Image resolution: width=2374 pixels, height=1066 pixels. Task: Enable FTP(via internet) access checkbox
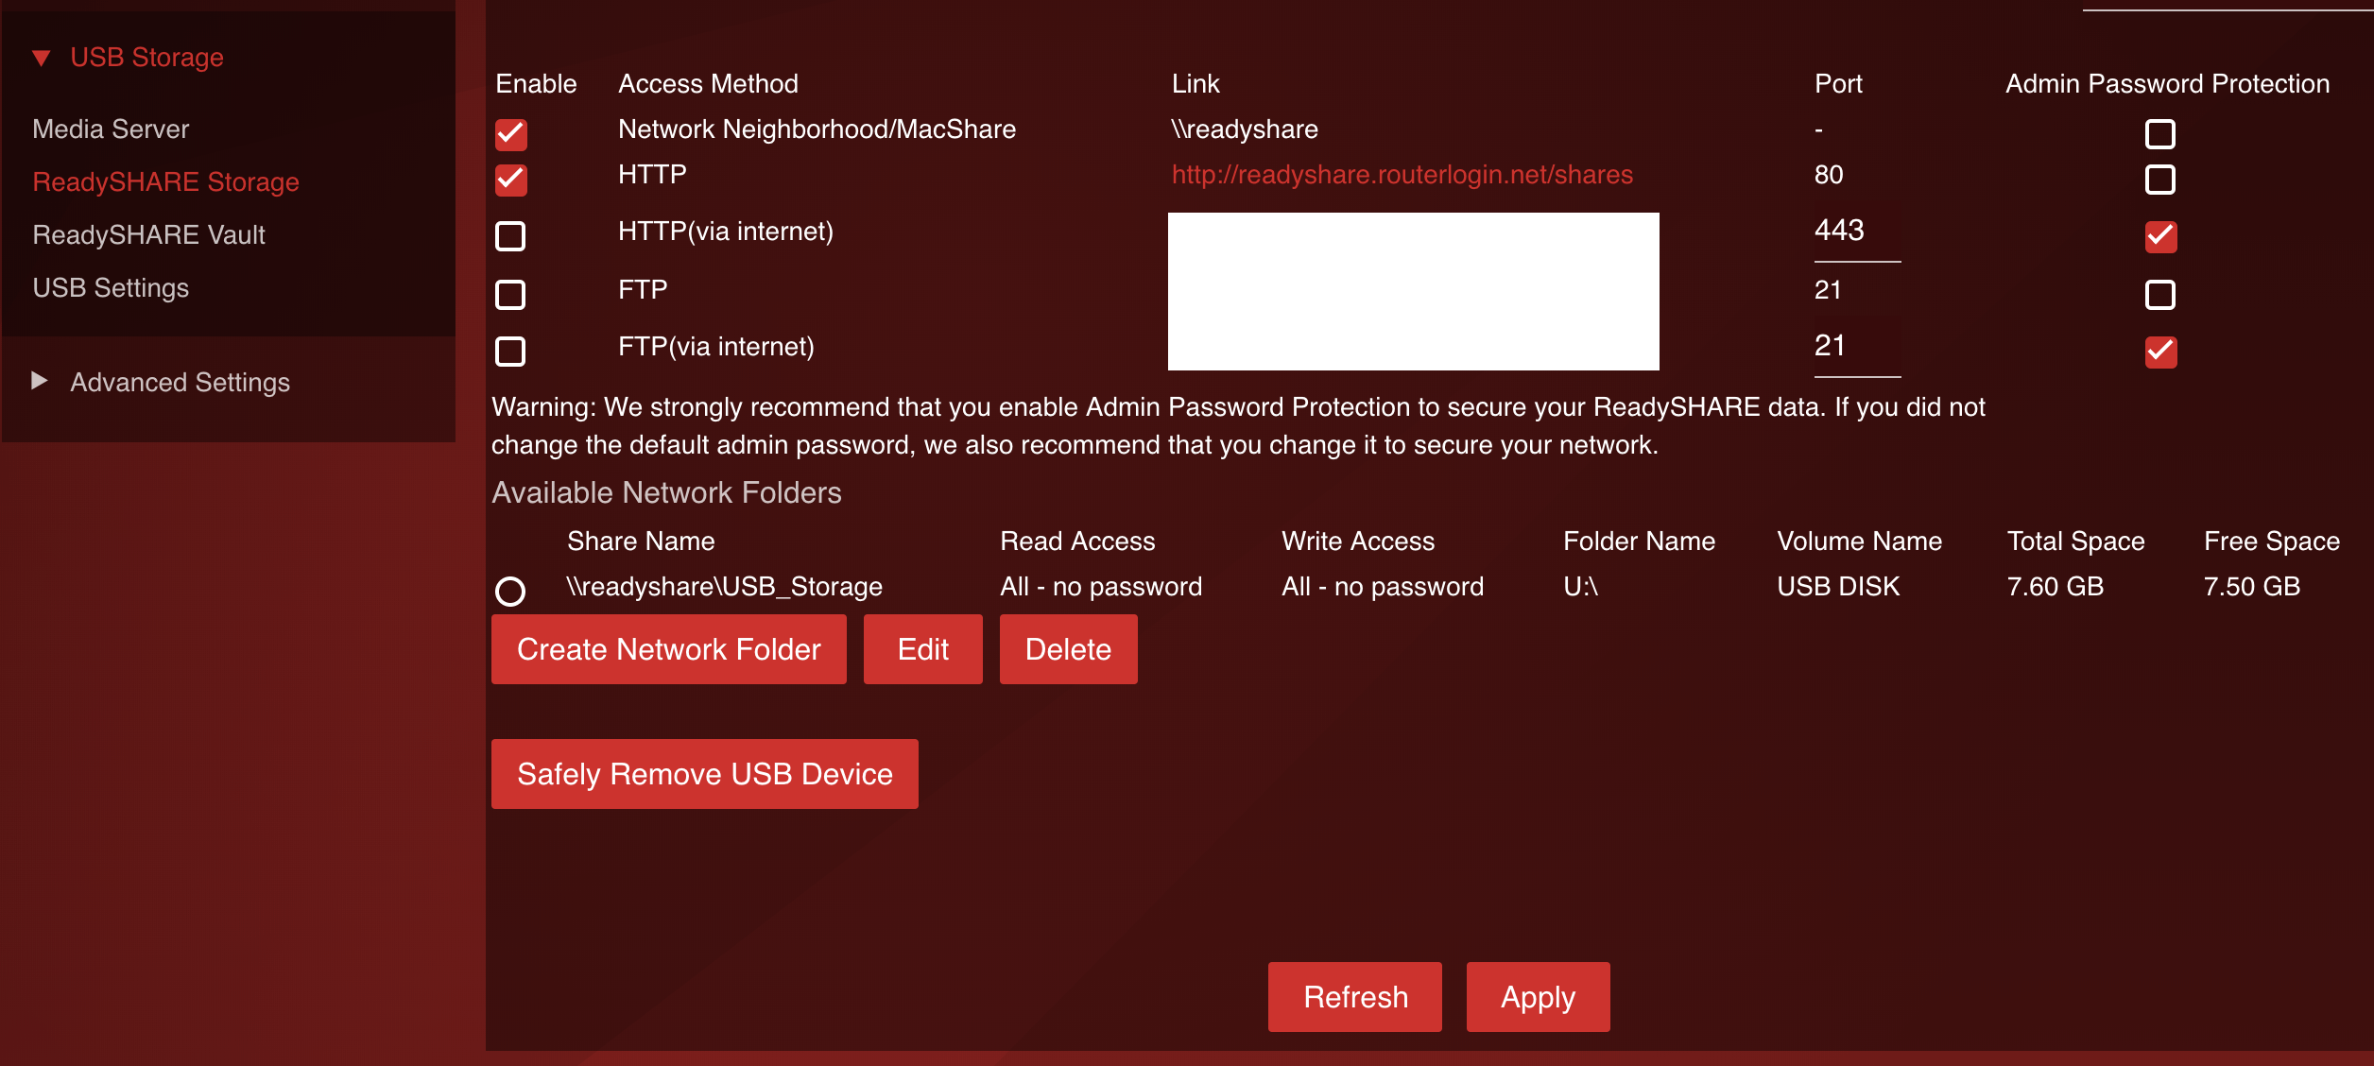[511, 352]
